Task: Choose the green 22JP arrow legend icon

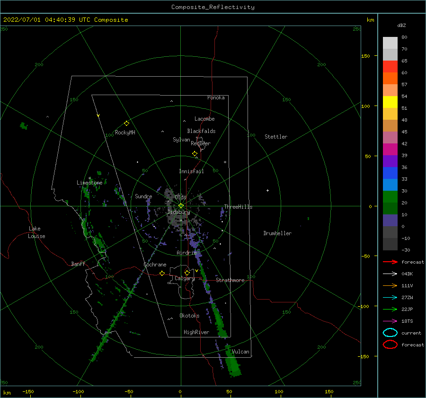Action: pos(390,309)
